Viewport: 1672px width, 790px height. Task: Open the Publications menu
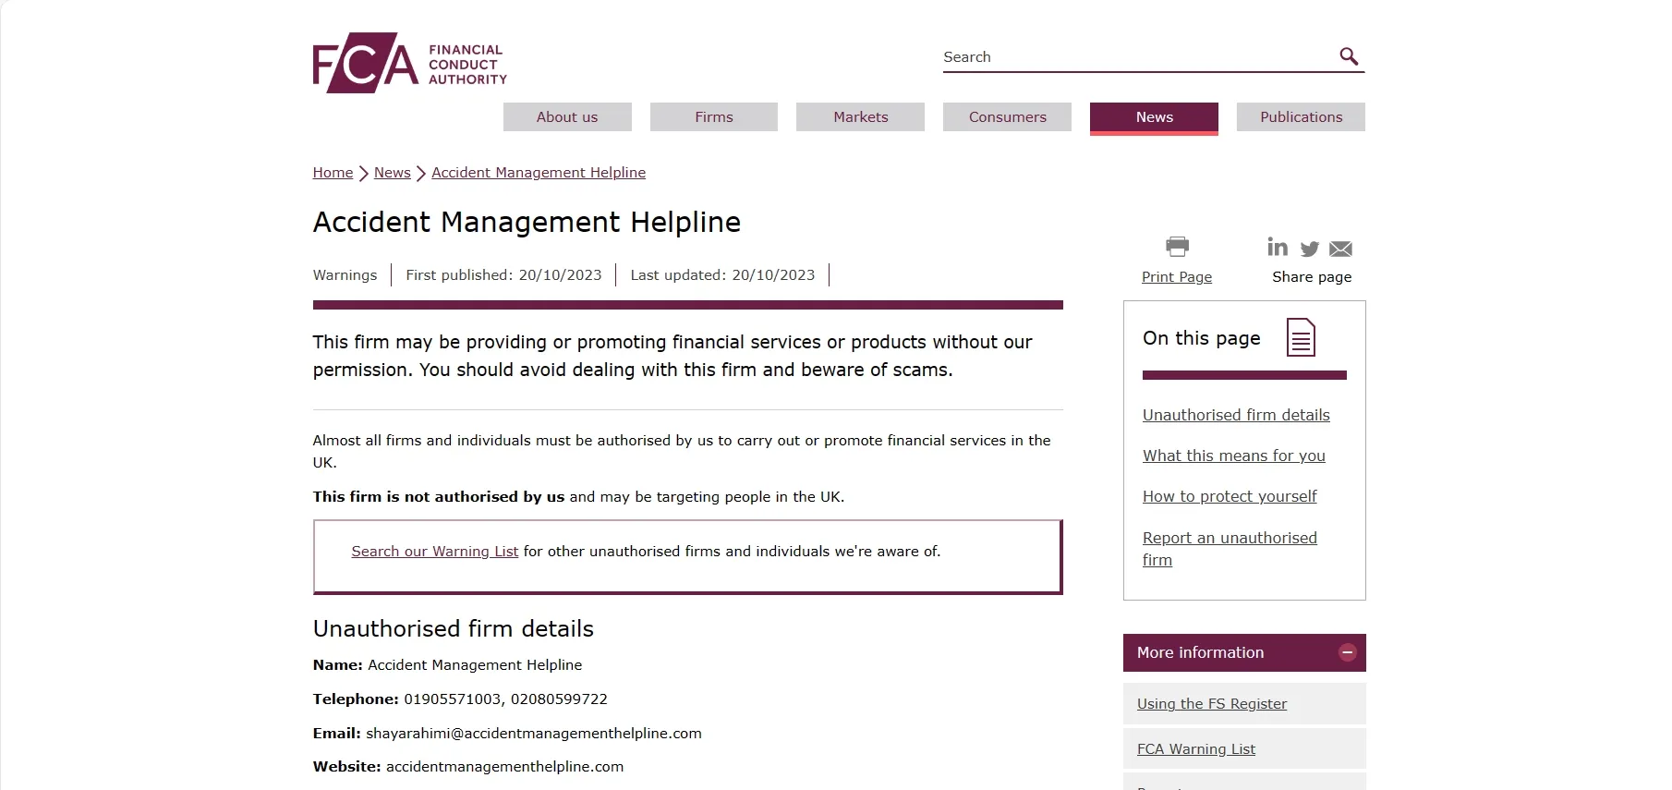pos(1301,117)
